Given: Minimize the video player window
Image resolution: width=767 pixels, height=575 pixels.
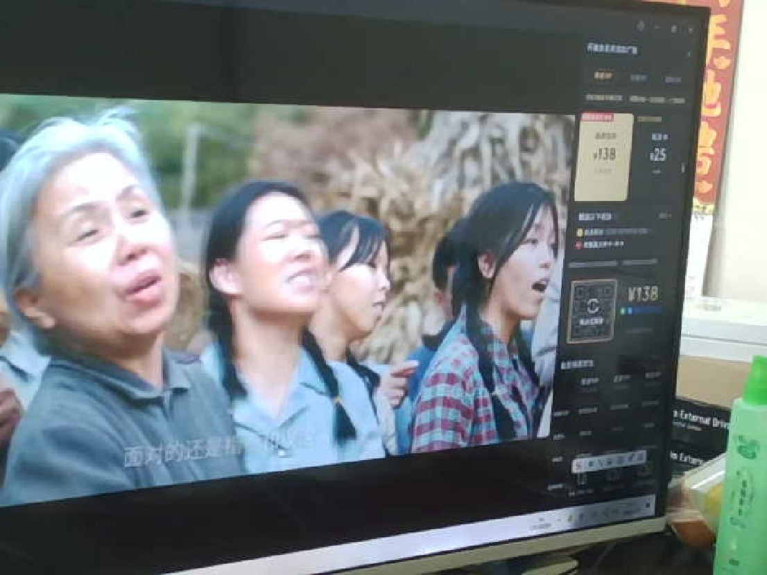Looking at the screenshot, I should pyautogui.click(x=657, y=28).
